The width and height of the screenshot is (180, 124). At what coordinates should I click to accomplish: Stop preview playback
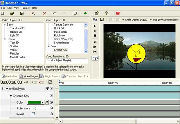pos(95,36)
